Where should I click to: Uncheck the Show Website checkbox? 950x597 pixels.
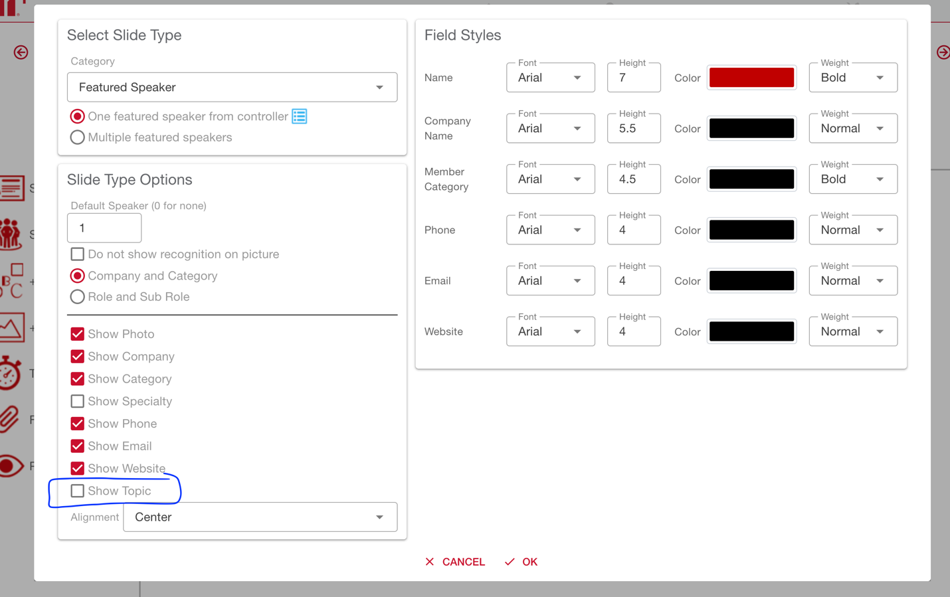(78, 468)
